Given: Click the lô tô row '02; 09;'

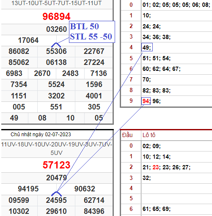Looking at the screenshot, I should tap(151, 146).
